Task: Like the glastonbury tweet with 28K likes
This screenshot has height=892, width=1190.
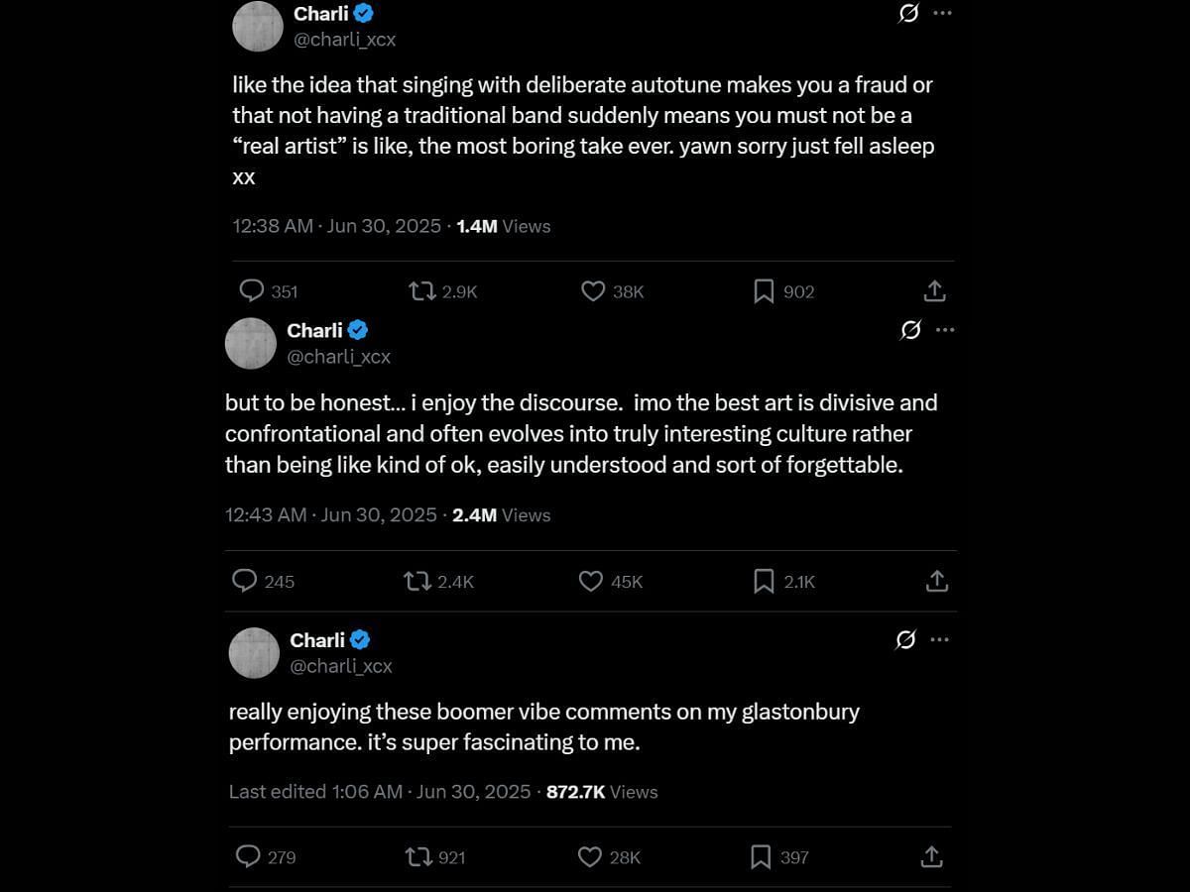Action: (590, 856)
